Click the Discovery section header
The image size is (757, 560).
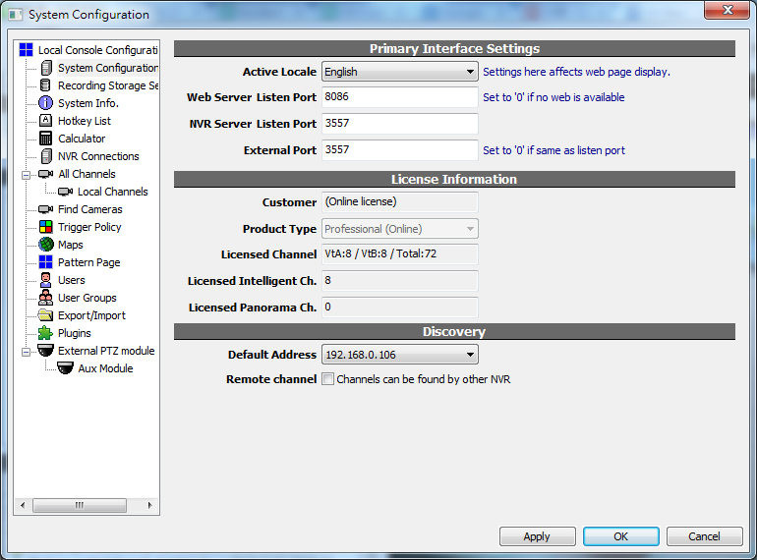tap(454, 331)
